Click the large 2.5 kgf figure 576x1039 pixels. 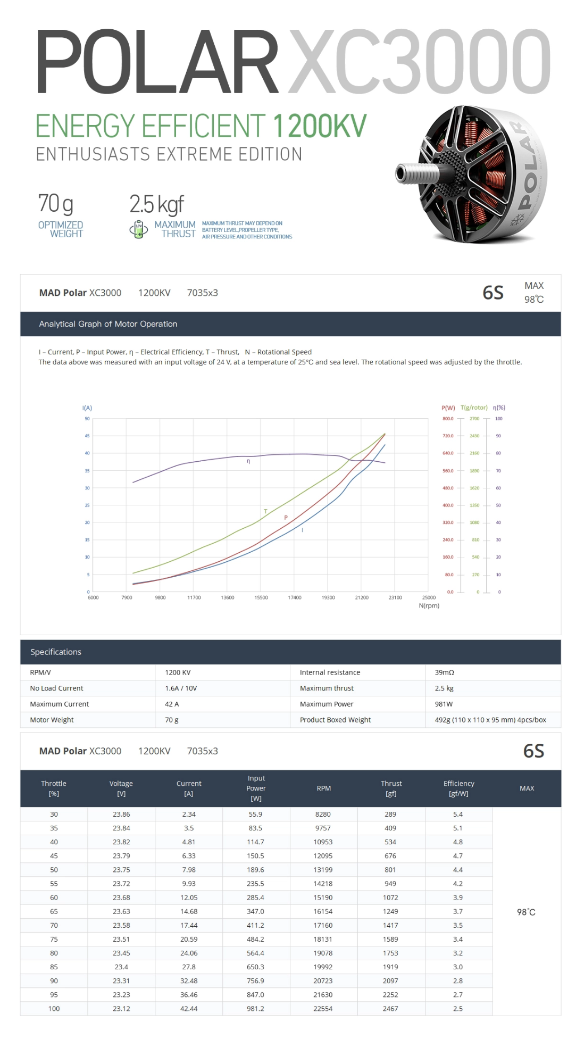(156, 204)
